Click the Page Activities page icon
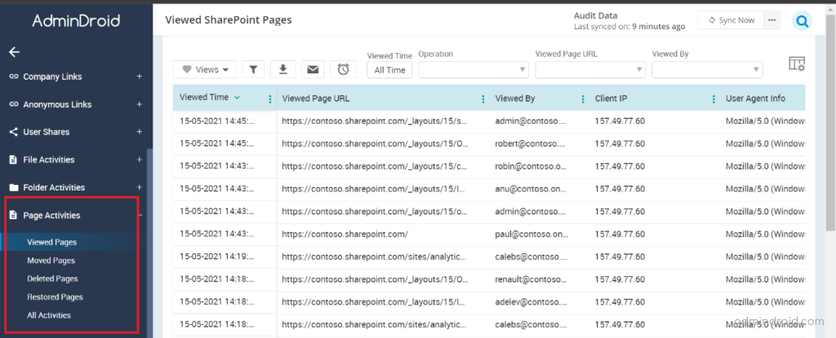 pos(15,215)
